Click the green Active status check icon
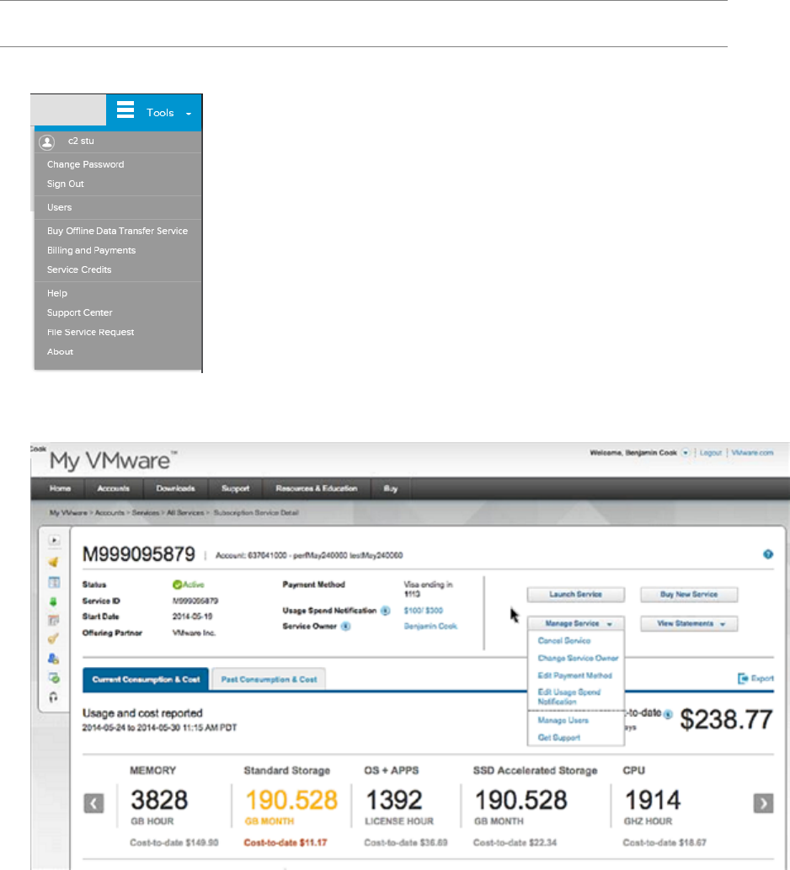This screenshot has height=870, width=790. [x=177, y=584]
